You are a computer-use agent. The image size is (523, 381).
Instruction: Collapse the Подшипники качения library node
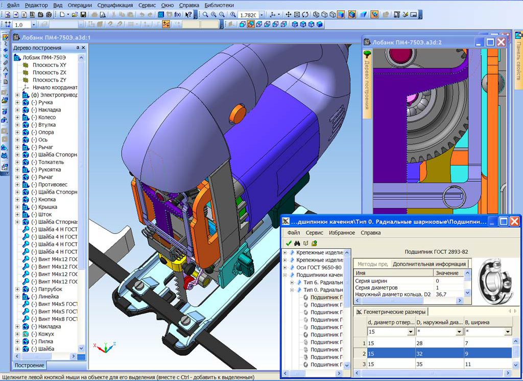[284, 275]
